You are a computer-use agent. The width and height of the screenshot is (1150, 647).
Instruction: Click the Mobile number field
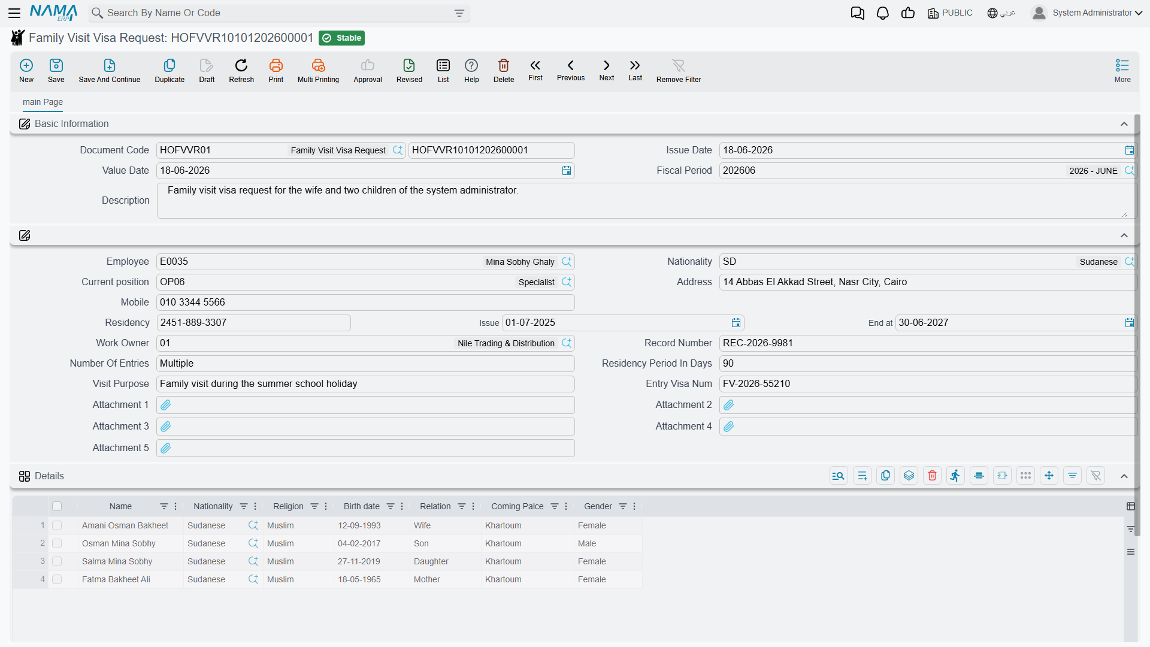click(365, 303)
